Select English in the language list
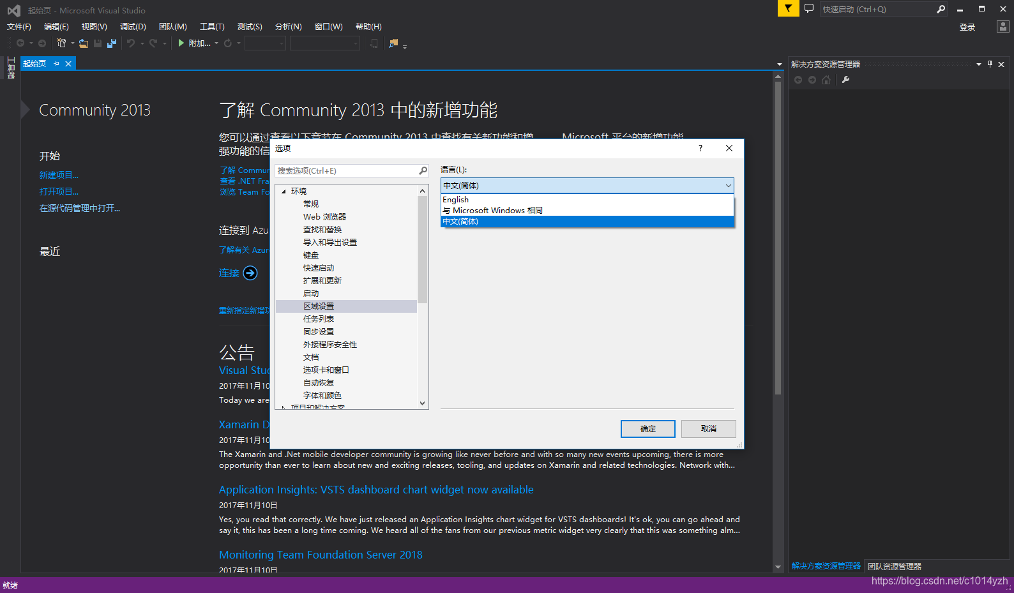The image size is (1014, 593). tap(587, 200)
